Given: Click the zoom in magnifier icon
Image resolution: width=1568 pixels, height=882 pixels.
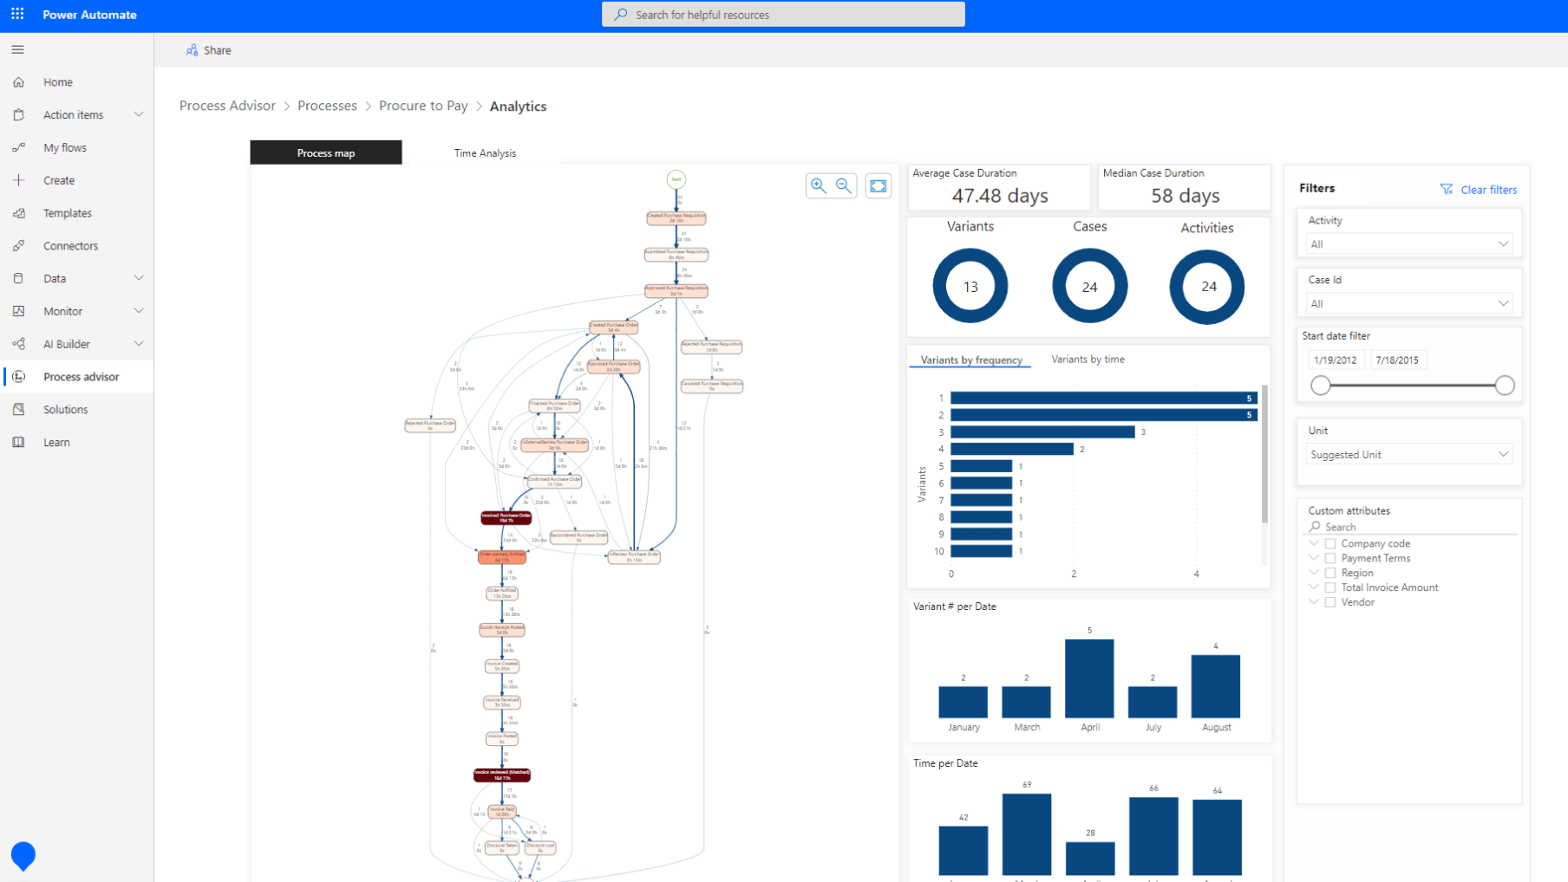Looking at the screenshot, I should click(x=818, y=185).
